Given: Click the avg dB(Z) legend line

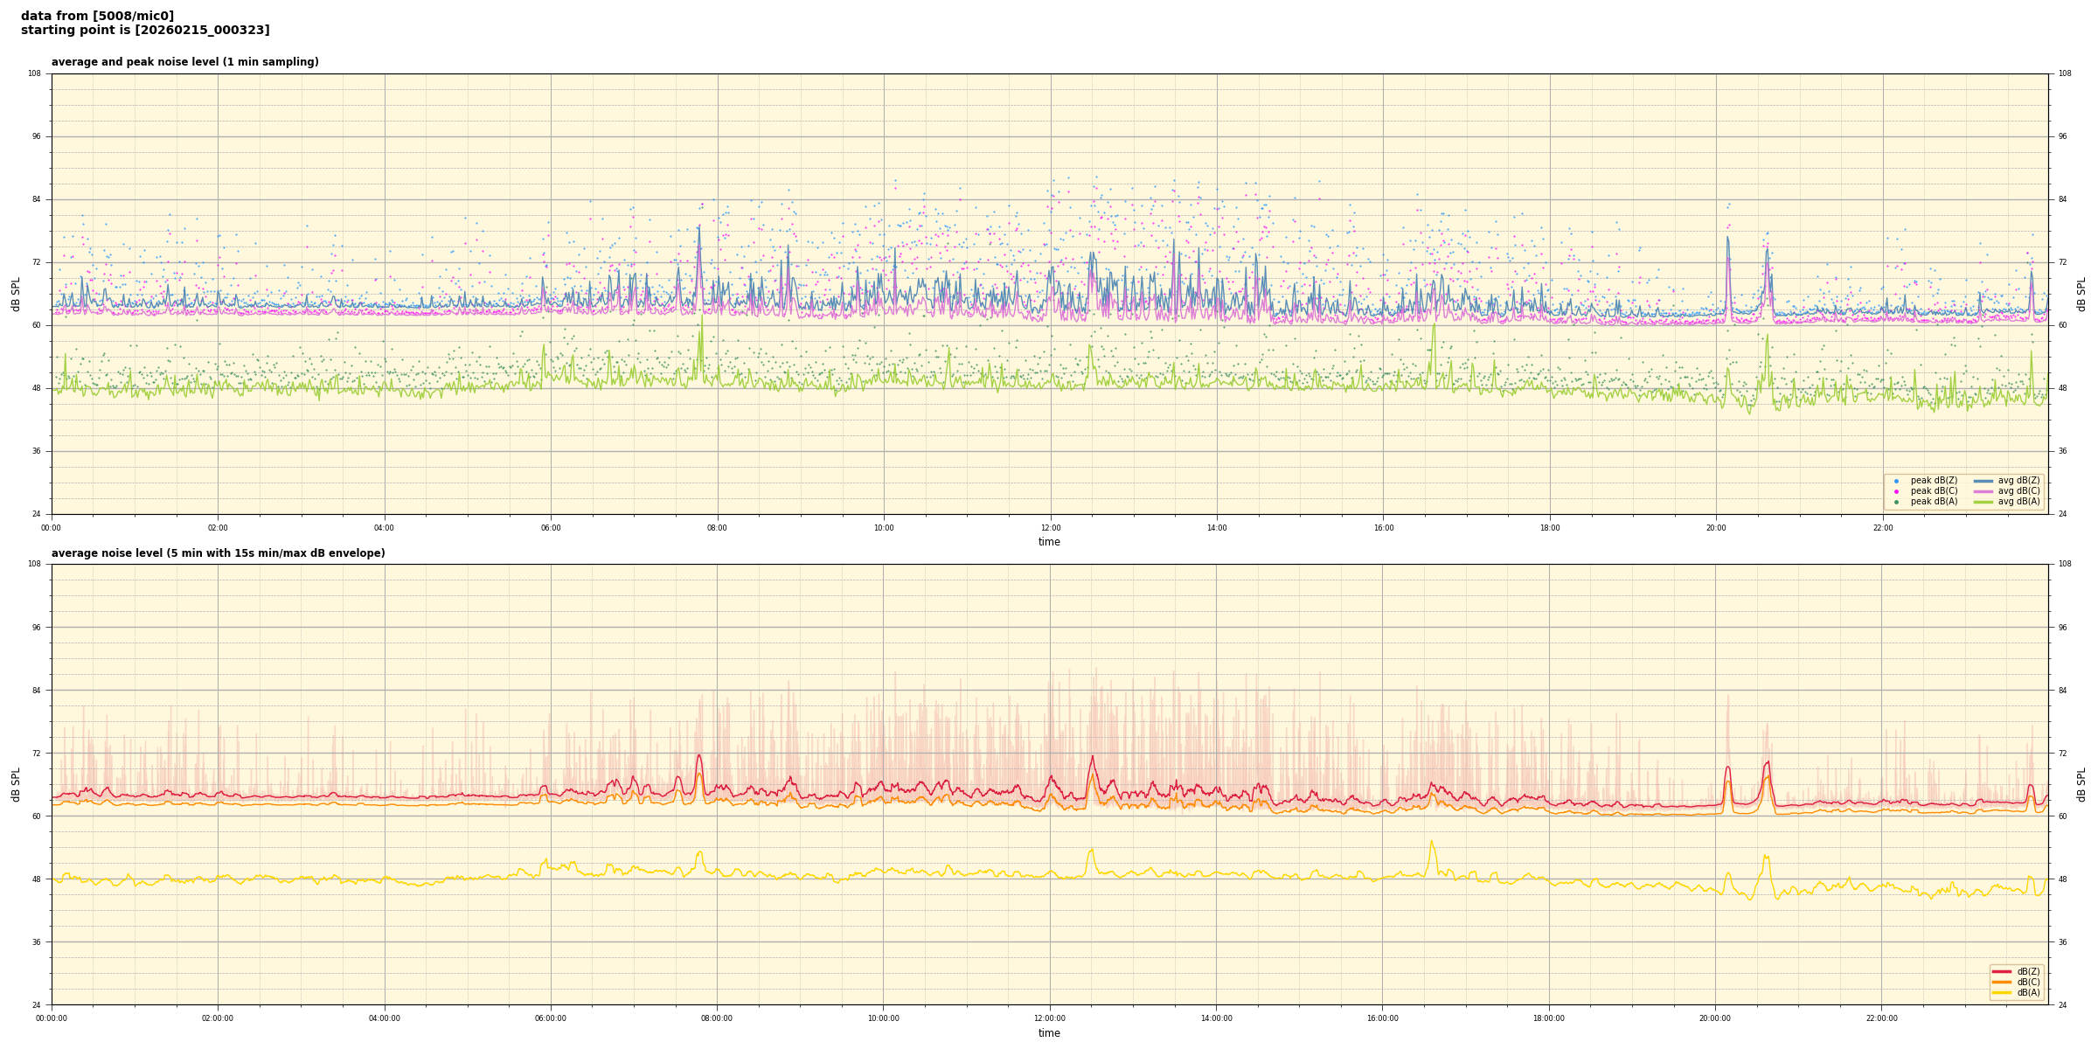Looking at the screenshot, I should [1983, 481].
